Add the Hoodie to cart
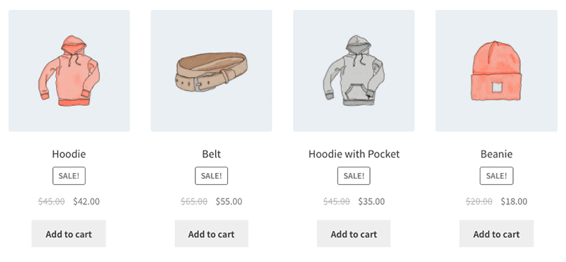The width and height of the screenshot is (566, 262). 69,234
